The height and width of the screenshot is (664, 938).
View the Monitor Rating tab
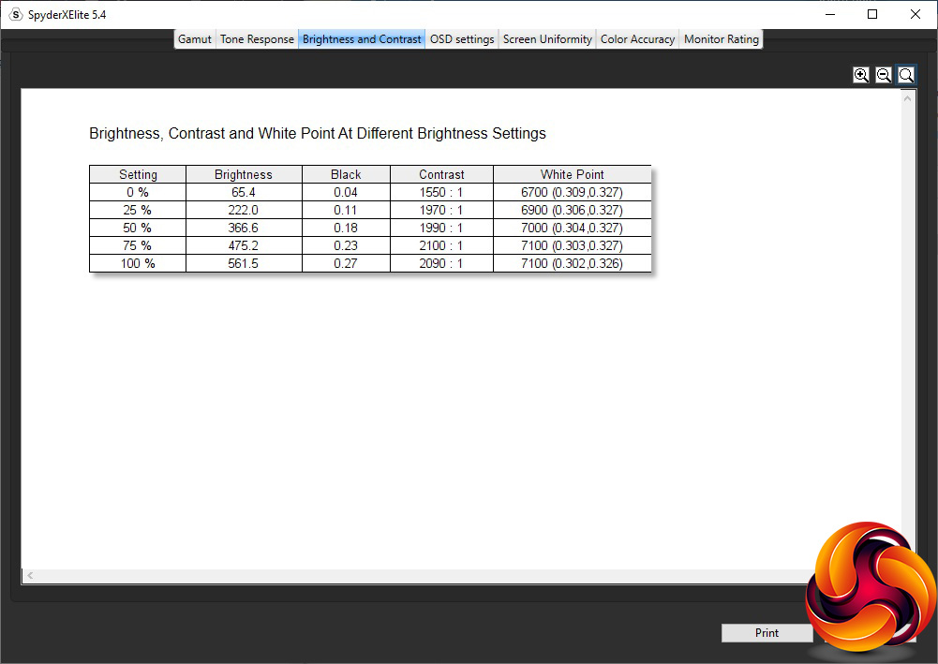point(721,39)
